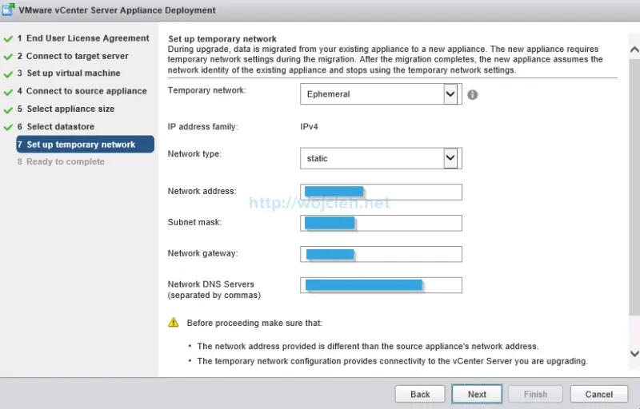Screen dimensions: 640x409
Task: Click checkmark beside Set up virtual machine
Action: tap(8, 74)
